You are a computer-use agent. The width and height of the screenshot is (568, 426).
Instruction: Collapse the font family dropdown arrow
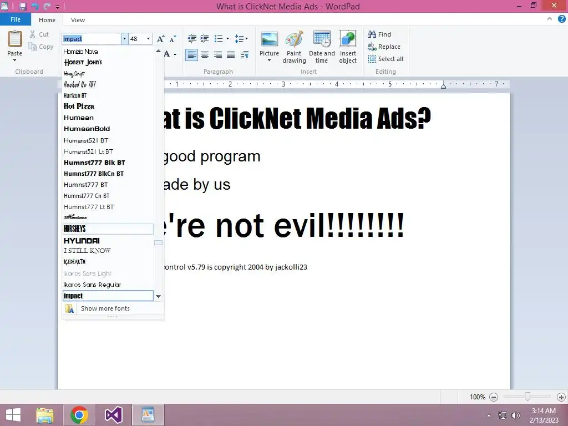(124, 39)
